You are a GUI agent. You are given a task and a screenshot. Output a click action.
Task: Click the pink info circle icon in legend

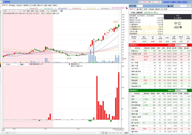click(x=112, y=8)
